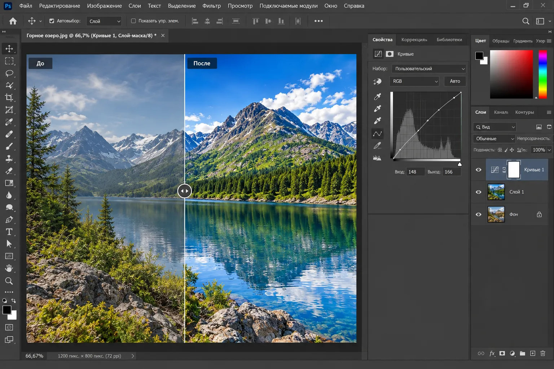Toggle visibility of the Фон layer

point(479,214)
